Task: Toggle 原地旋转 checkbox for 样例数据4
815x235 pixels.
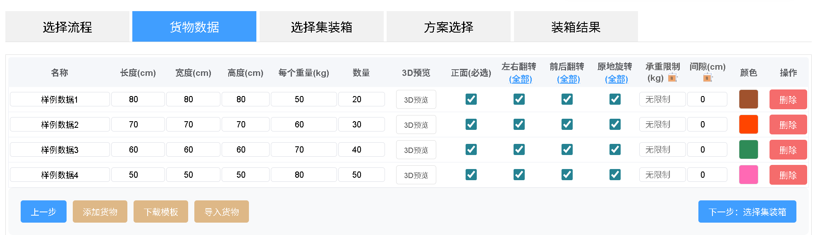Action: pyautogui.click(x=615, y=174)
